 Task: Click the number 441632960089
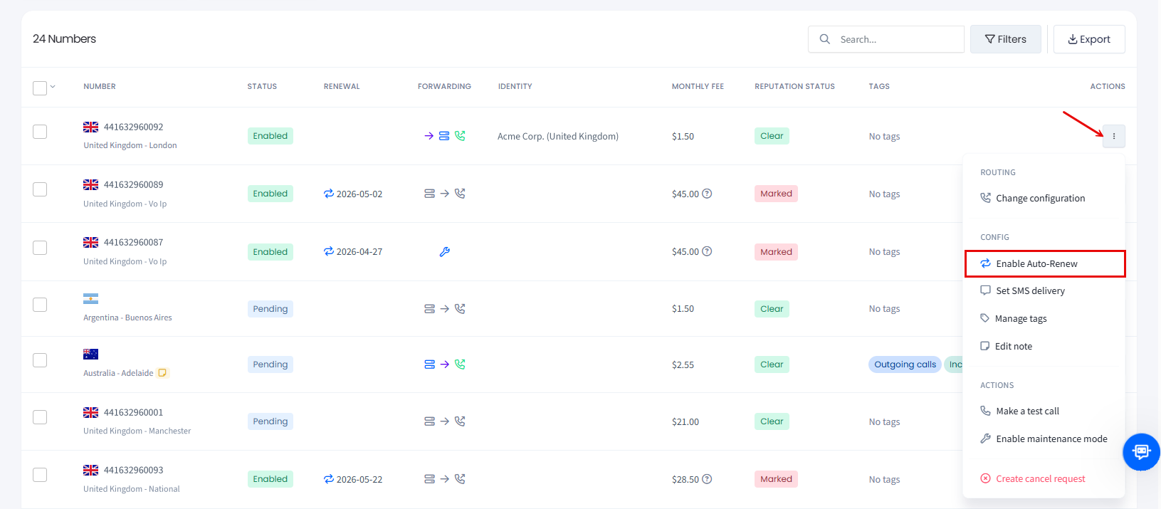(133, 184)
